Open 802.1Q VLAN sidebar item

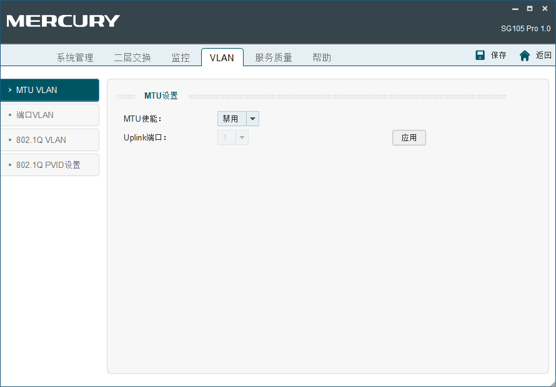tap(50, 140)
